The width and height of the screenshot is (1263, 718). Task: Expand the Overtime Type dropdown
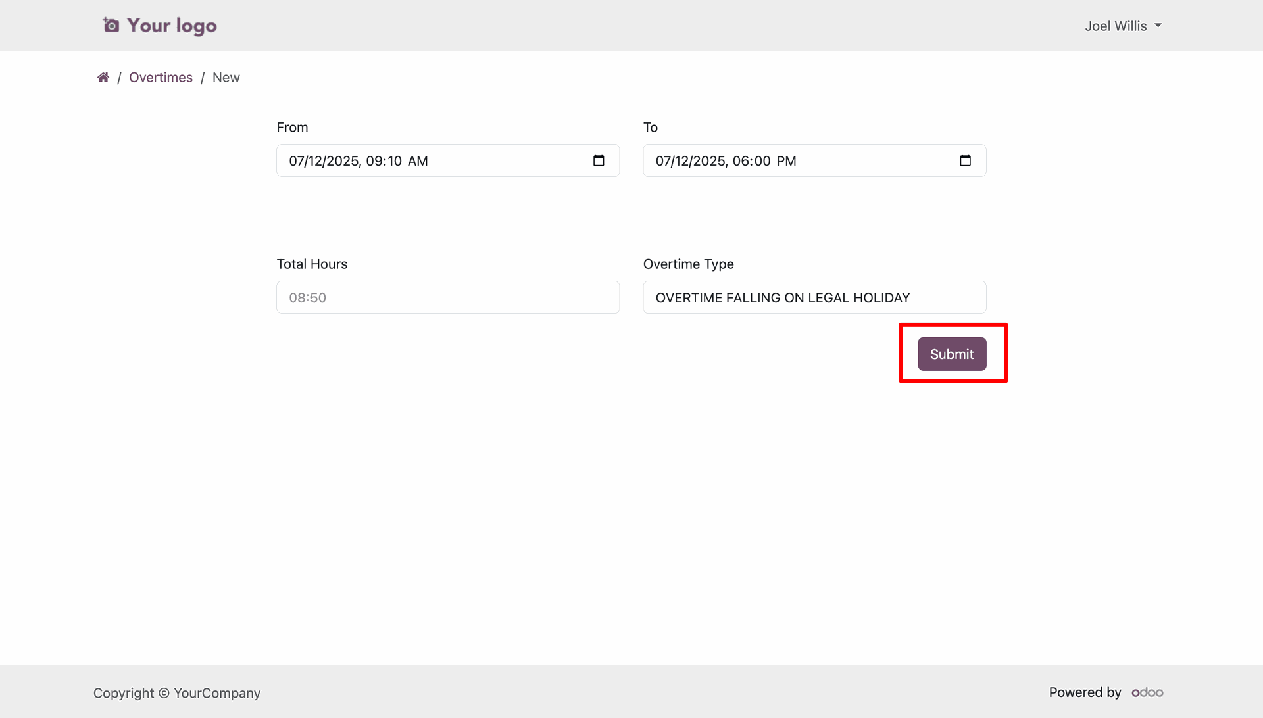tap(814, 297)
